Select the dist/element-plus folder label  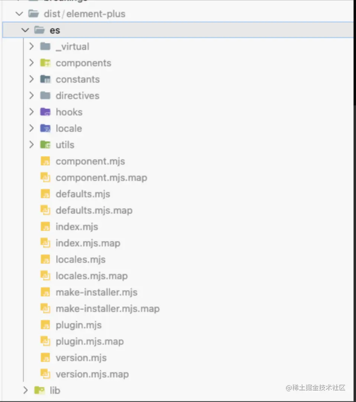[x=84, y=14]
